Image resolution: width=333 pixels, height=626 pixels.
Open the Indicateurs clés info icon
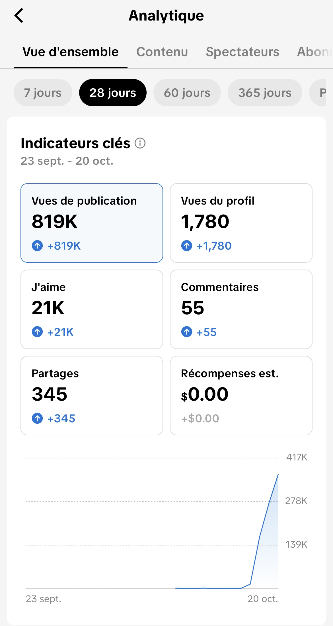point(140,143)
